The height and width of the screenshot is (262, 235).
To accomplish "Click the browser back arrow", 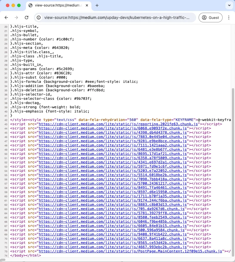I will click(x=6, y=18).
